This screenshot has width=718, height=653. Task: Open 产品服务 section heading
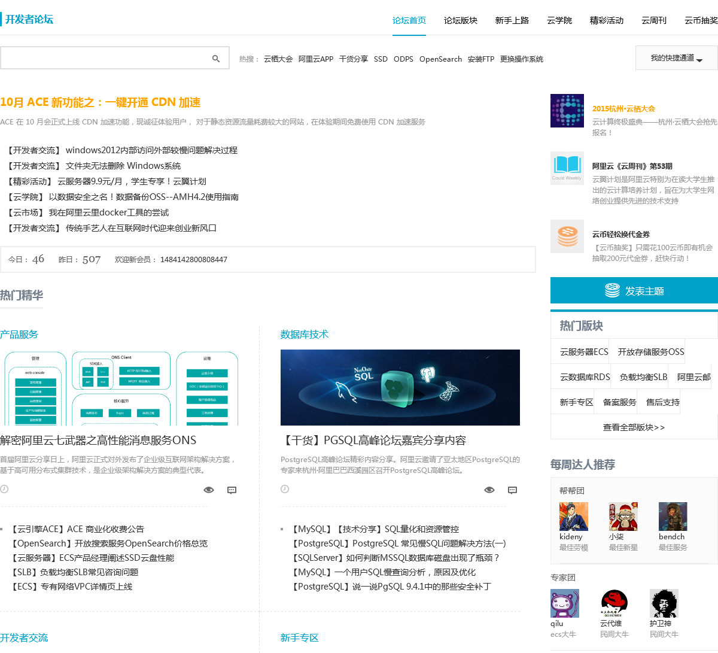[19, 335]
